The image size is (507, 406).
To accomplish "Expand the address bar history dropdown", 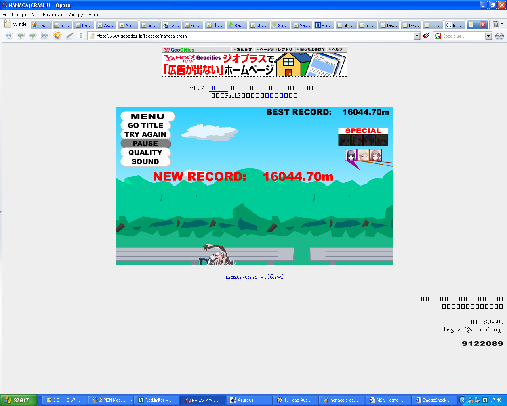I will (417, 36).
